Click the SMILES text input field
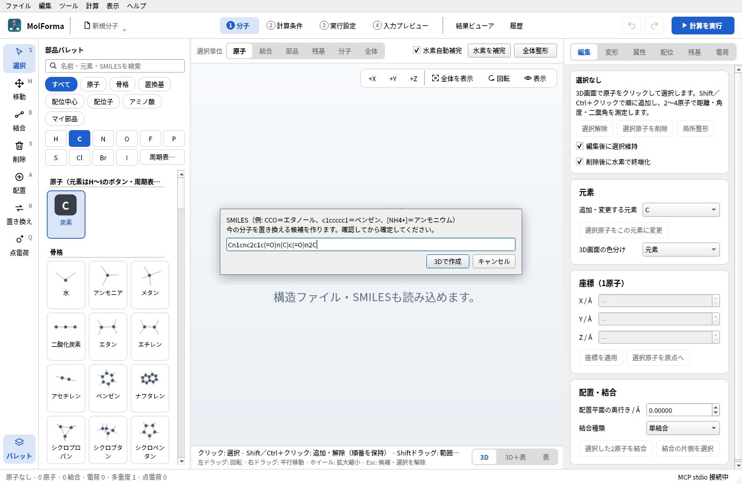Viewport: 742px width, 484px height. coord(371,245)
